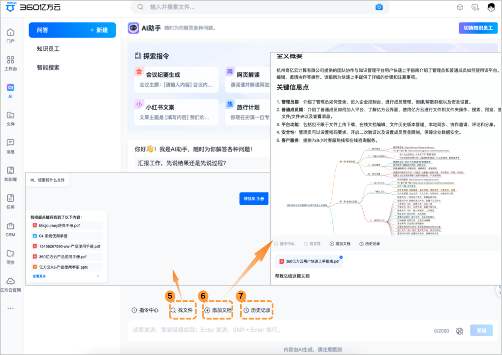
Task: Click the 360亿方云 logo
Action: point(33,7)
